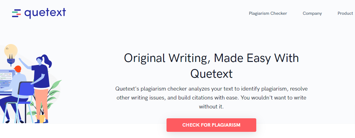
Task: Open the Plagiarism Checker menu item
Action: pyautogui.click(x=268, y=13)
